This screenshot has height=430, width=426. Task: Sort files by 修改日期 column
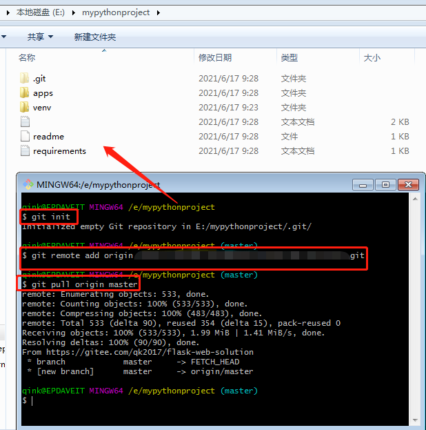[215, 58]
